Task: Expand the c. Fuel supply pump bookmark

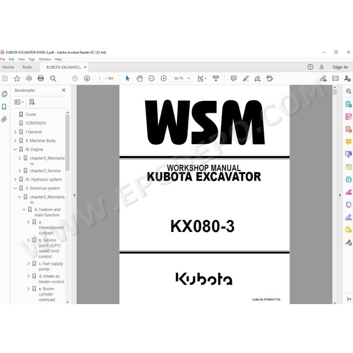Action: 28,264
